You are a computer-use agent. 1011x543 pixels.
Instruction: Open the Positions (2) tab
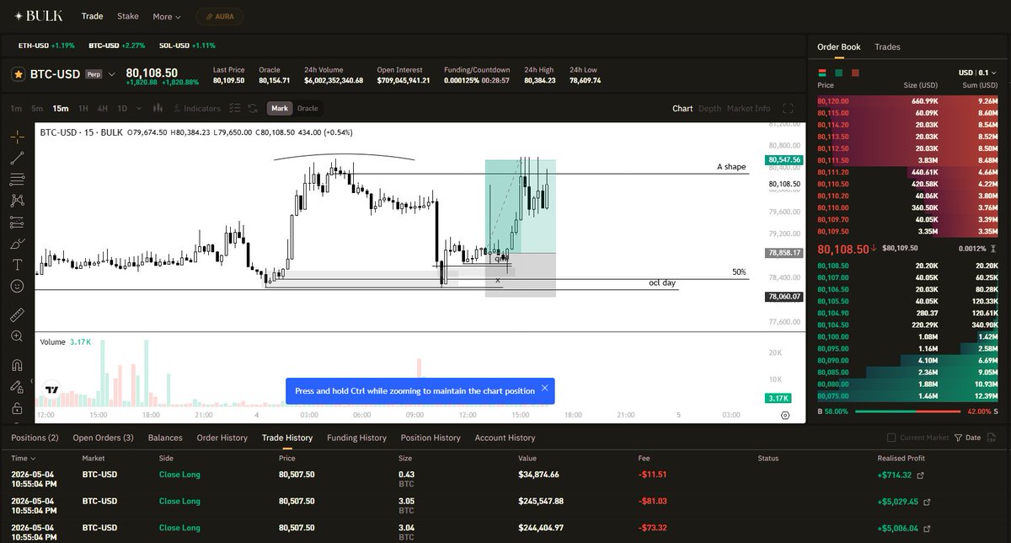pyautogui.click(x=35, y=438)
